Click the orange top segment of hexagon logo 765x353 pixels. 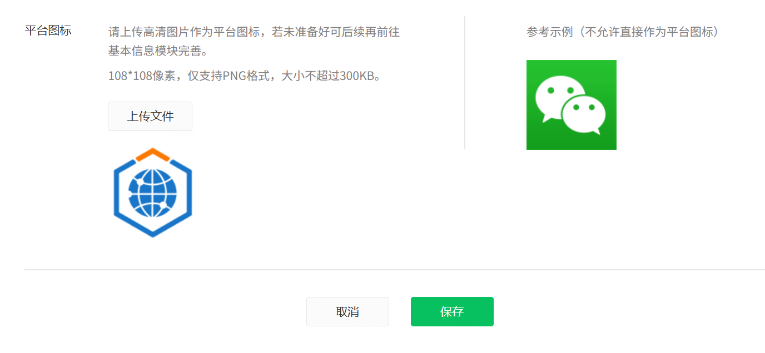point(153,154)
